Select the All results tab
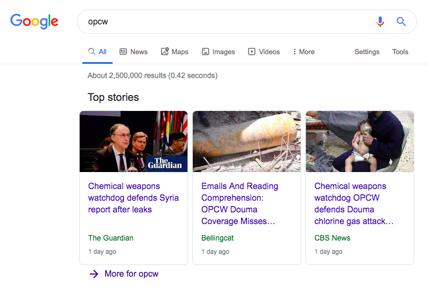 98,52
